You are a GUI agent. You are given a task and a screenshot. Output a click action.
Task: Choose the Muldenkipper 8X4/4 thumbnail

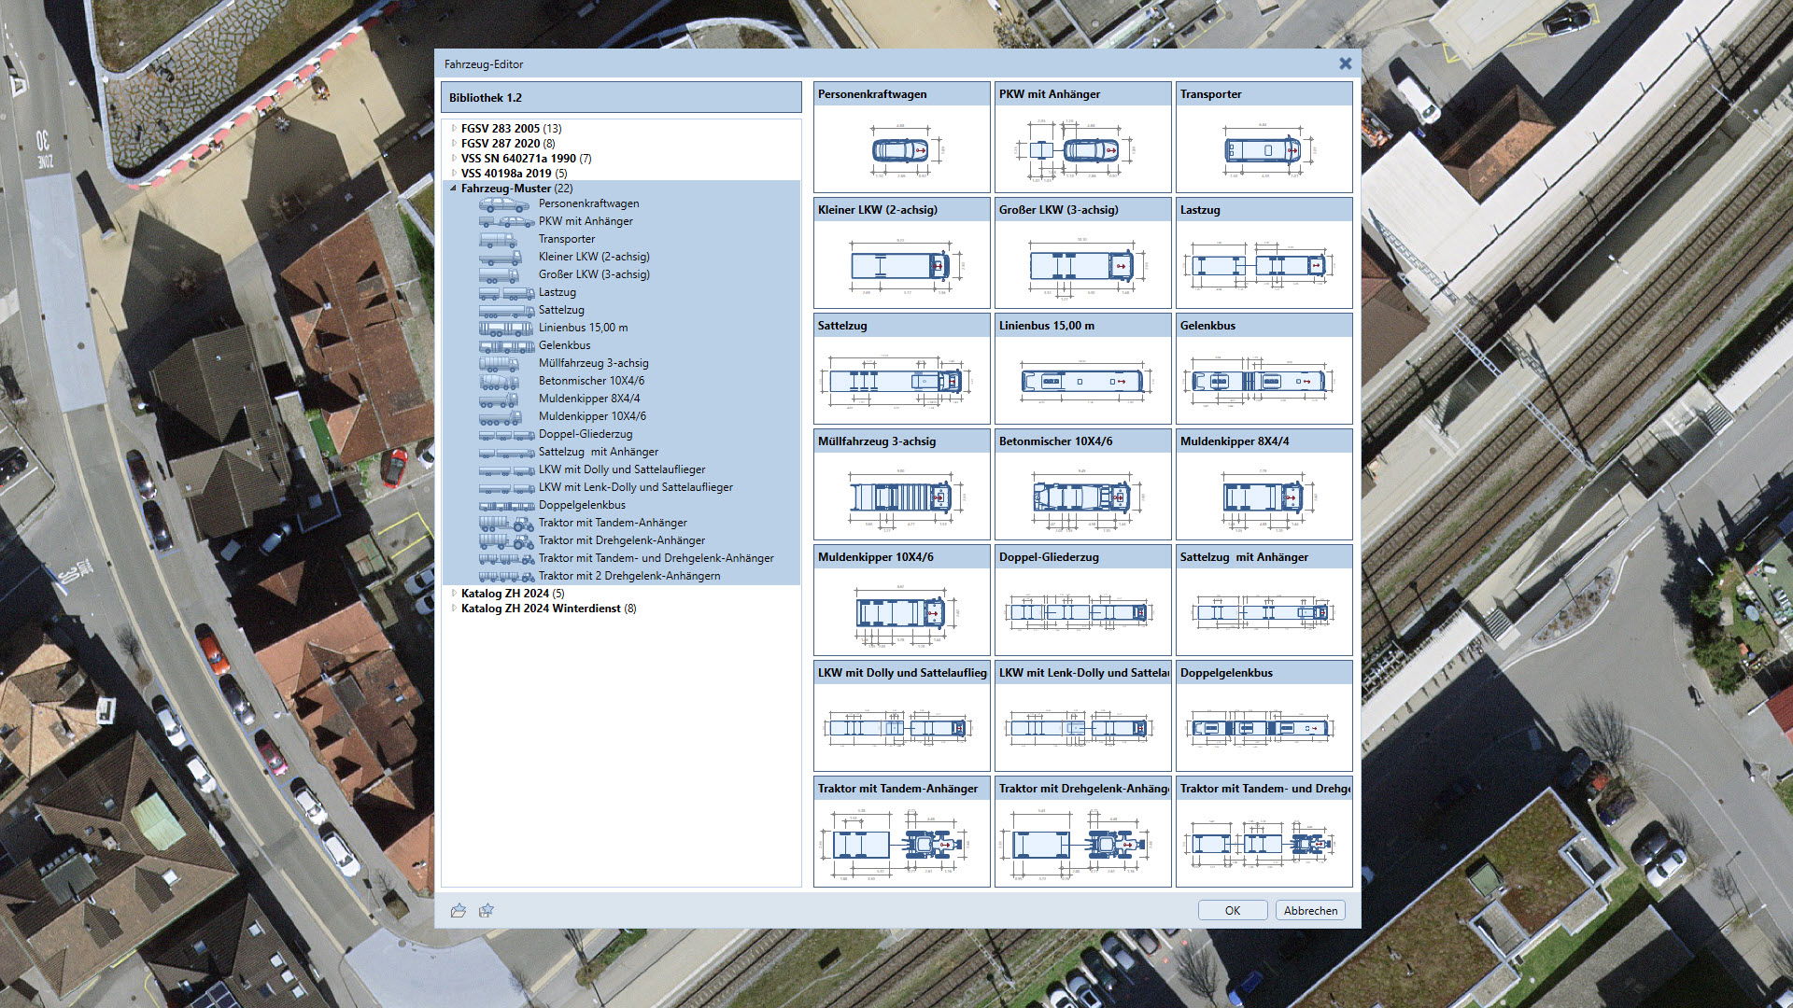click(x=1264, y=496)
